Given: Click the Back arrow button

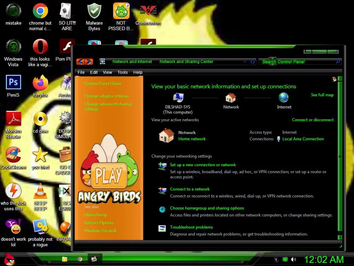Looking at the screenshot, I should tap(81, 62).
